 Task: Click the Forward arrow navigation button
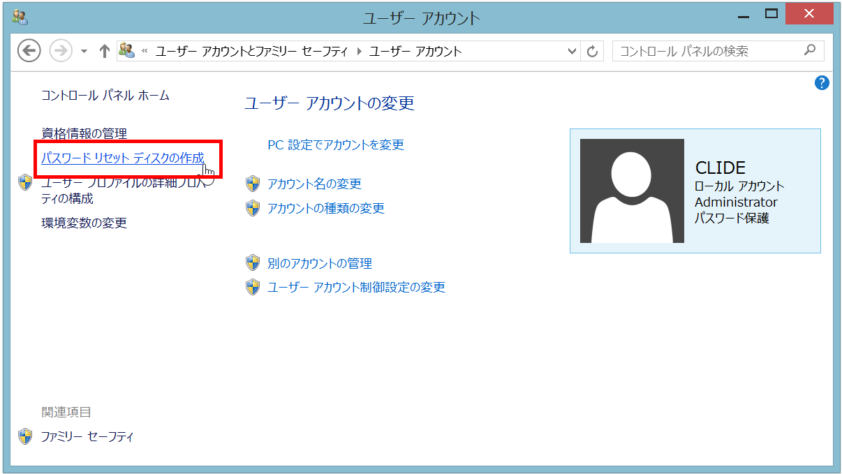tap(61, 50)
